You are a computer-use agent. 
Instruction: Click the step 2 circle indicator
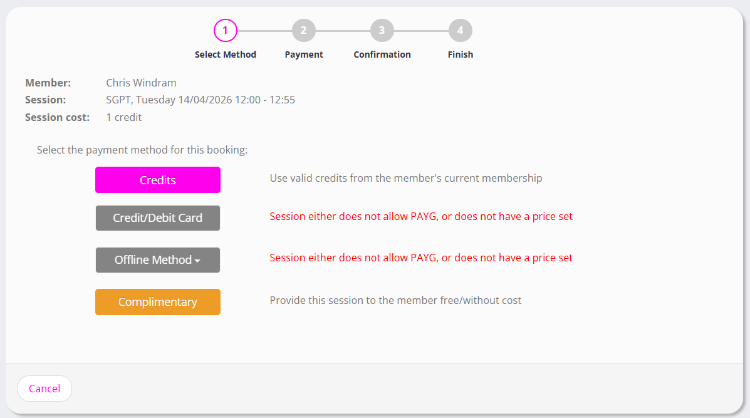tap(304, 30)
